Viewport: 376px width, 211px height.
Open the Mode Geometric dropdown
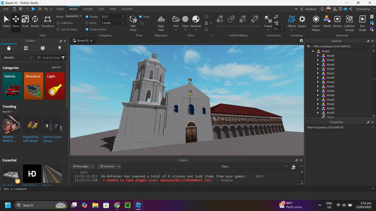pos(74,16)
